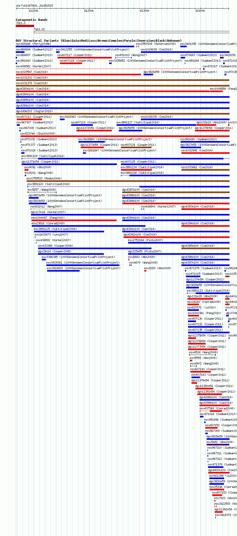Click the 61200k ruler position label

pos(89,11)
